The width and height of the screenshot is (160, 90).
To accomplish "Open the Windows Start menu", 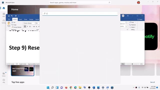I will [x=48, y=87].
